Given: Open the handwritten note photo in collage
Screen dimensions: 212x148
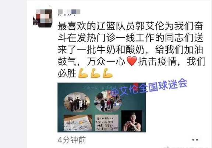Looking at the screenshot, I should [x=107, y=123].
